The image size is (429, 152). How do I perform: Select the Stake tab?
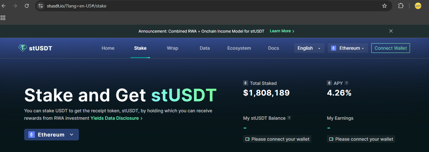[x=140, y=48]
